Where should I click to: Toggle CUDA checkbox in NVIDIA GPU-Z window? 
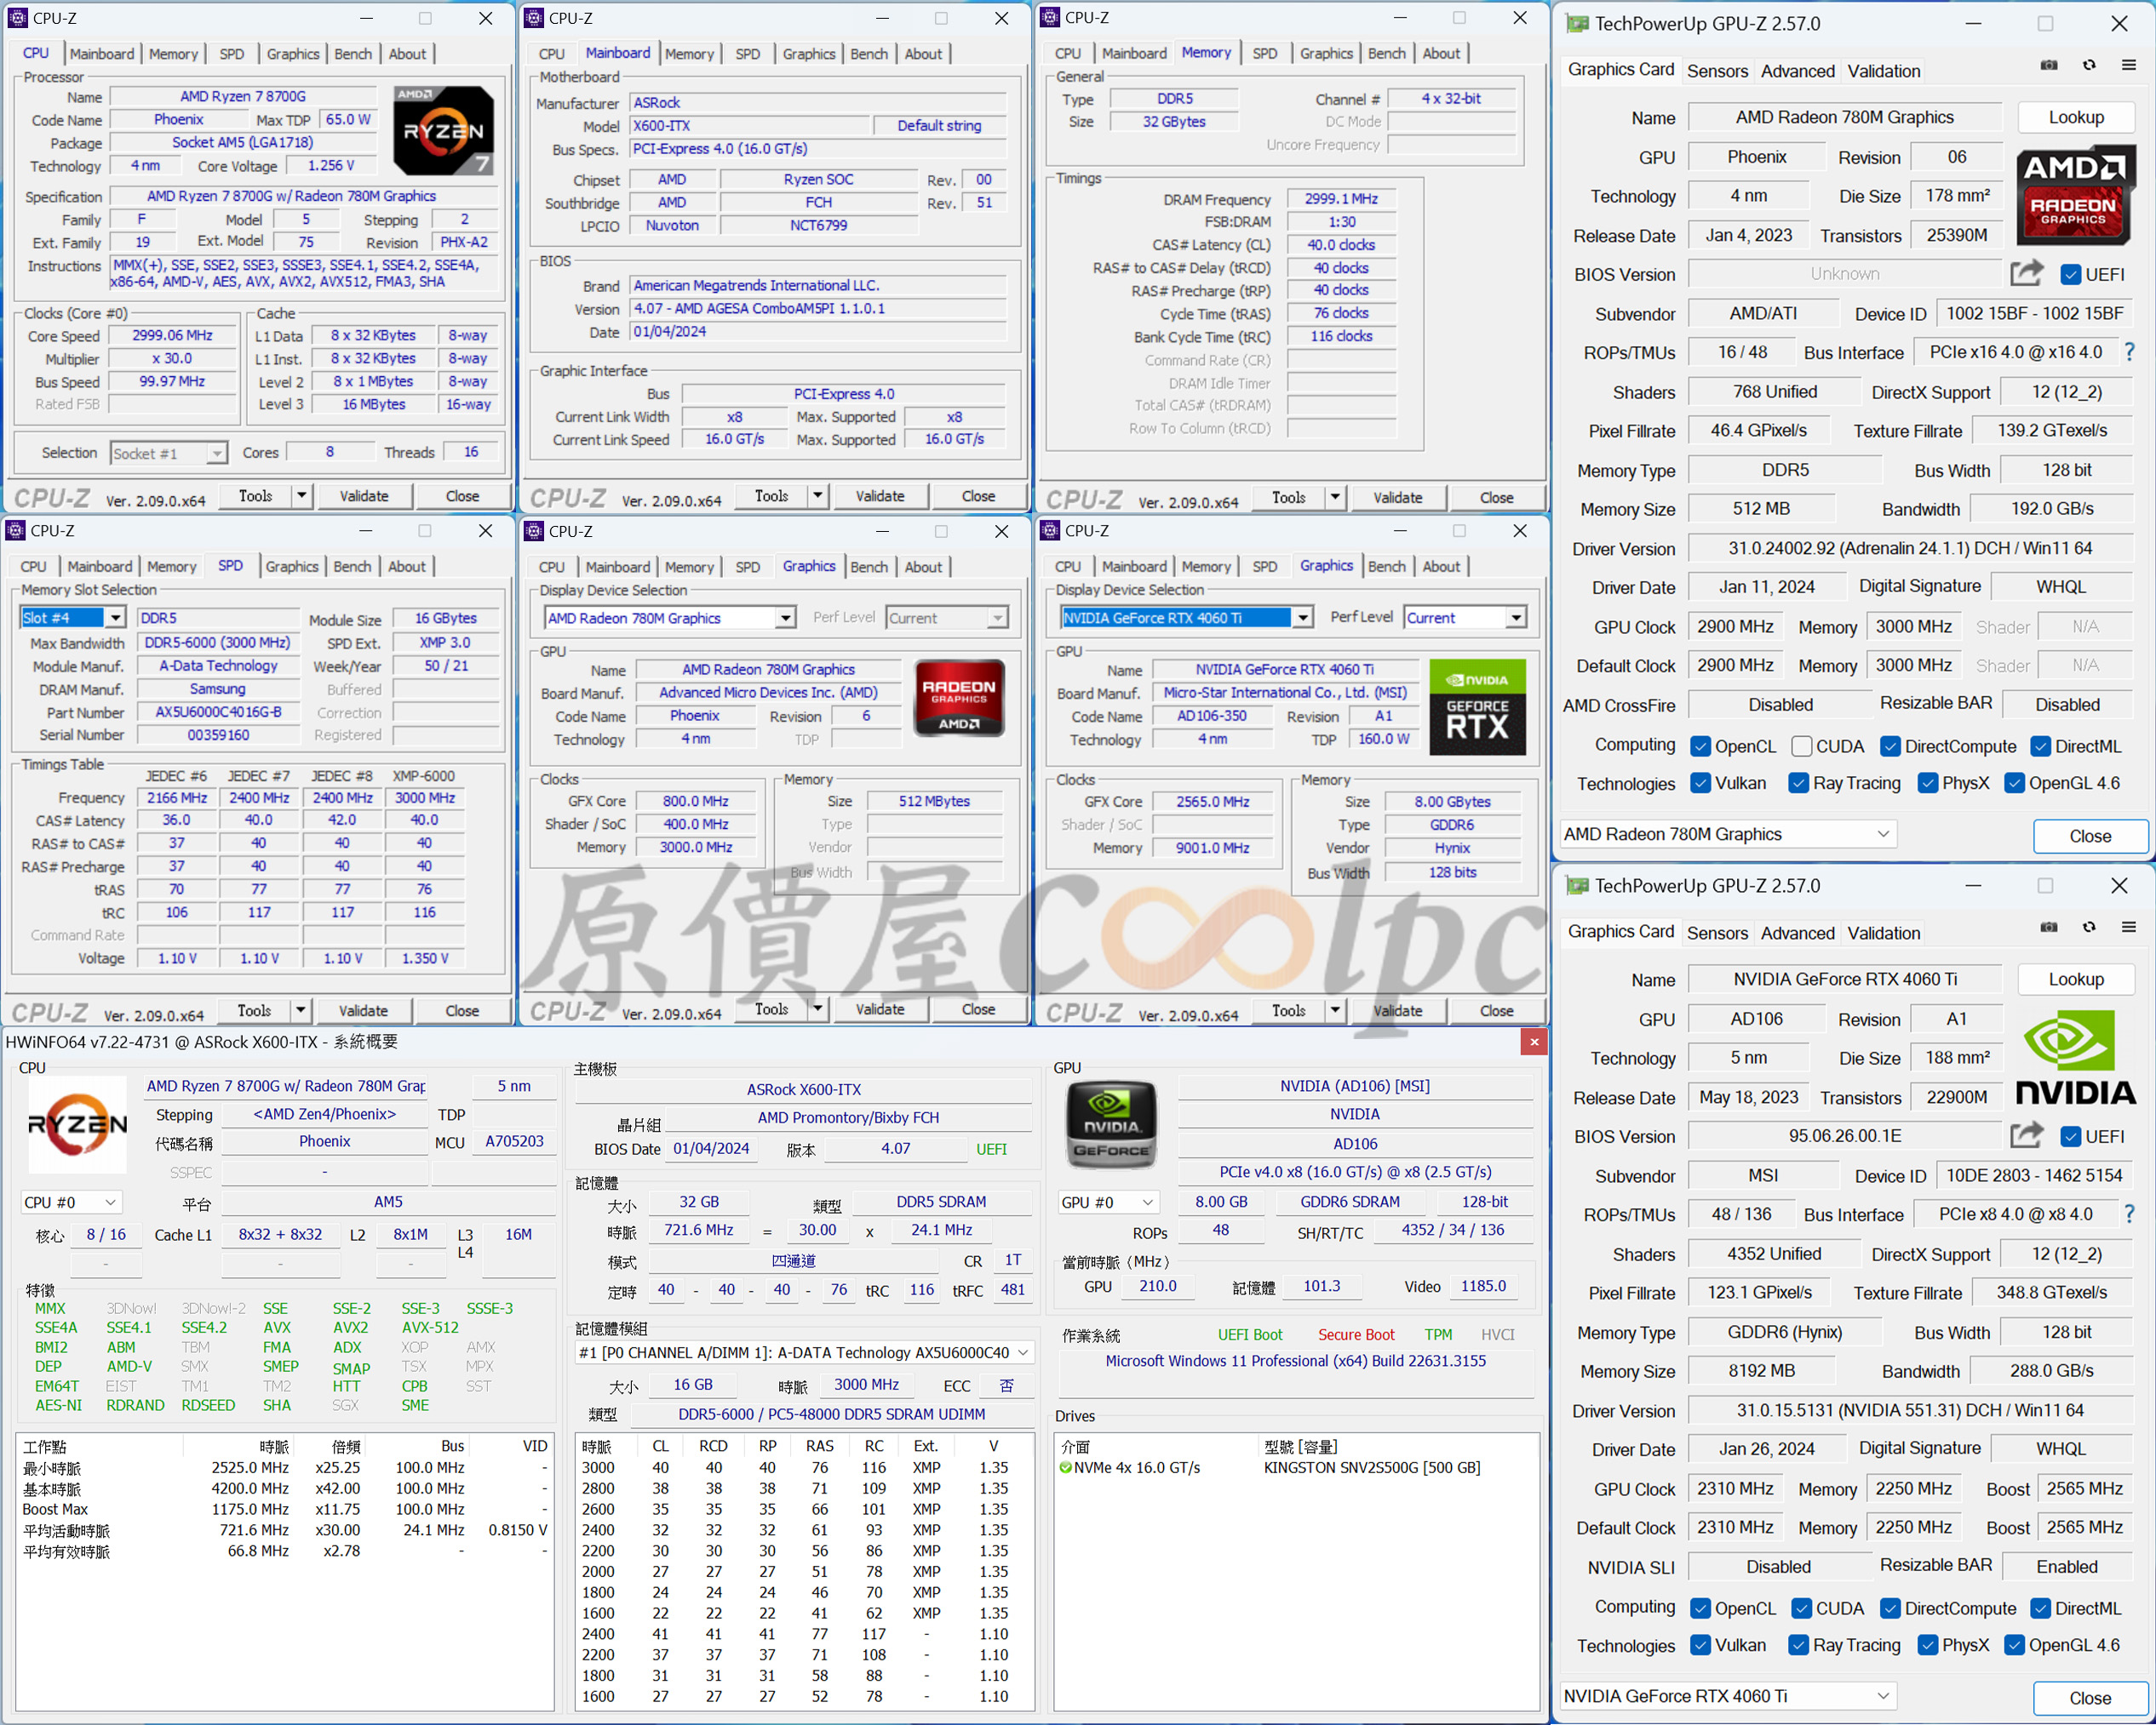(x=1802, y=1608)
